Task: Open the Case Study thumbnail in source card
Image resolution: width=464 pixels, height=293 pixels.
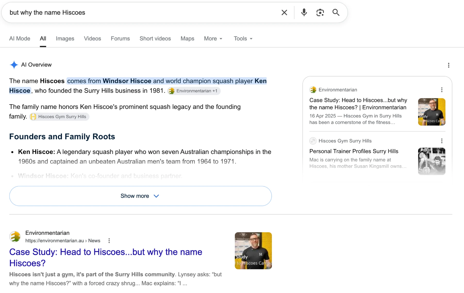Action: [x=432, y=112]
